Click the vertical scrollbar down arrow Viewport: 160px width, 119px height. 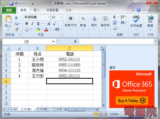point(103,105)
